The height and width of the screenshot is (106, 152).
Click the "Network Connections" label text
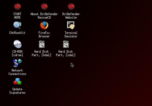click(x=17, y=72)
